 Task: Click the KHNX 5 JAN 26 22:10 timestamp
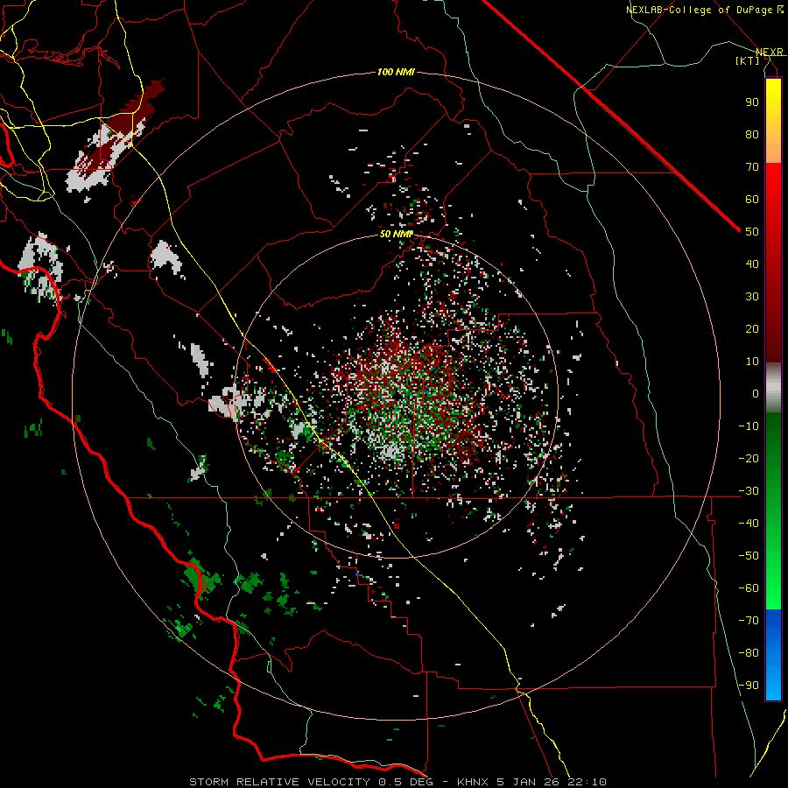click(531, 782)
